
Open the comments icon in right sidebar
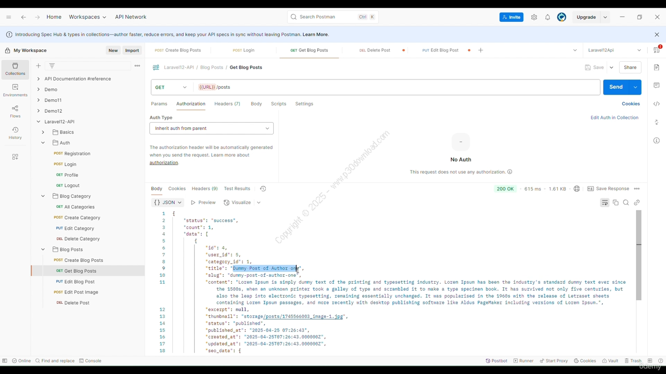[657, 86]
